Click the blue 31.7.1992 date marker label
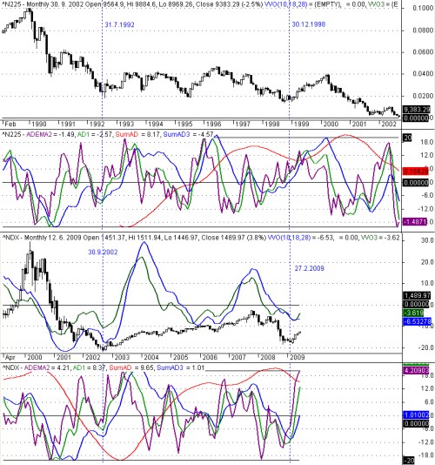 pos(119,24)
